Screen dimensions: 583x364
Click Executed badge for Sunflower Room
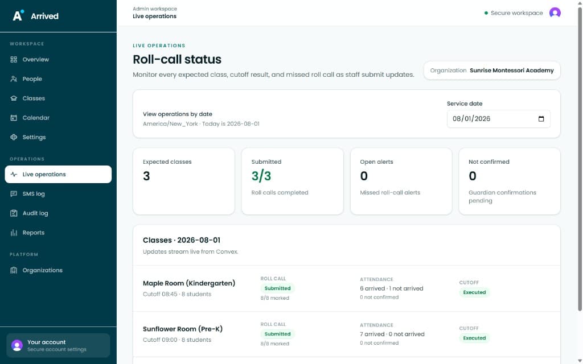(474, 338)
